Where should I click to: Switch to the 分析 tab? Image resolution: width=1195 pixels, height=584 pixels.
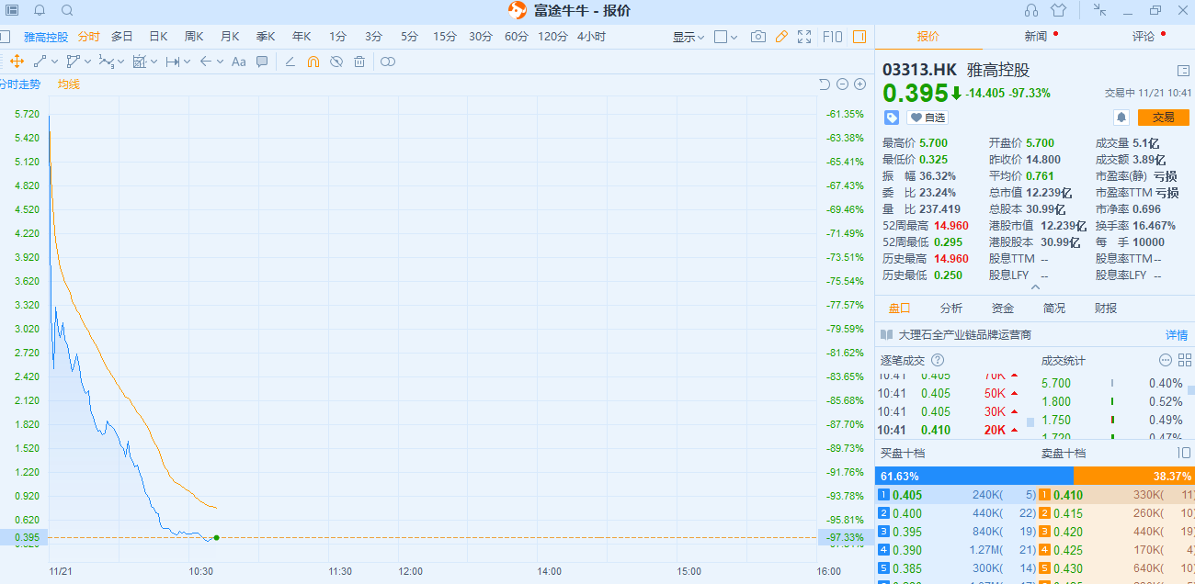(951, 309)
